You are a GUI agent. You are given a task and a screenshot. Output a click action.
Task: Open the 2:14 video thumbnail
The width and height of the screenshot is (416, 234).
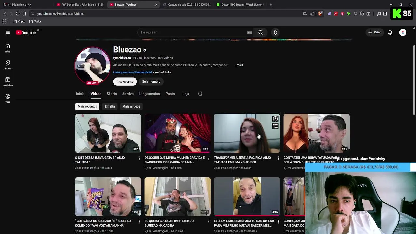tap(108, 133)
